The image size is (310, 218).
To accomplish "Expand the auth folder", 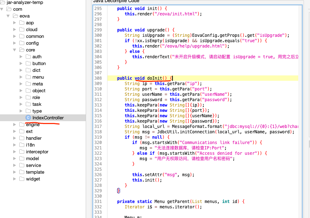I will point(21,56).
